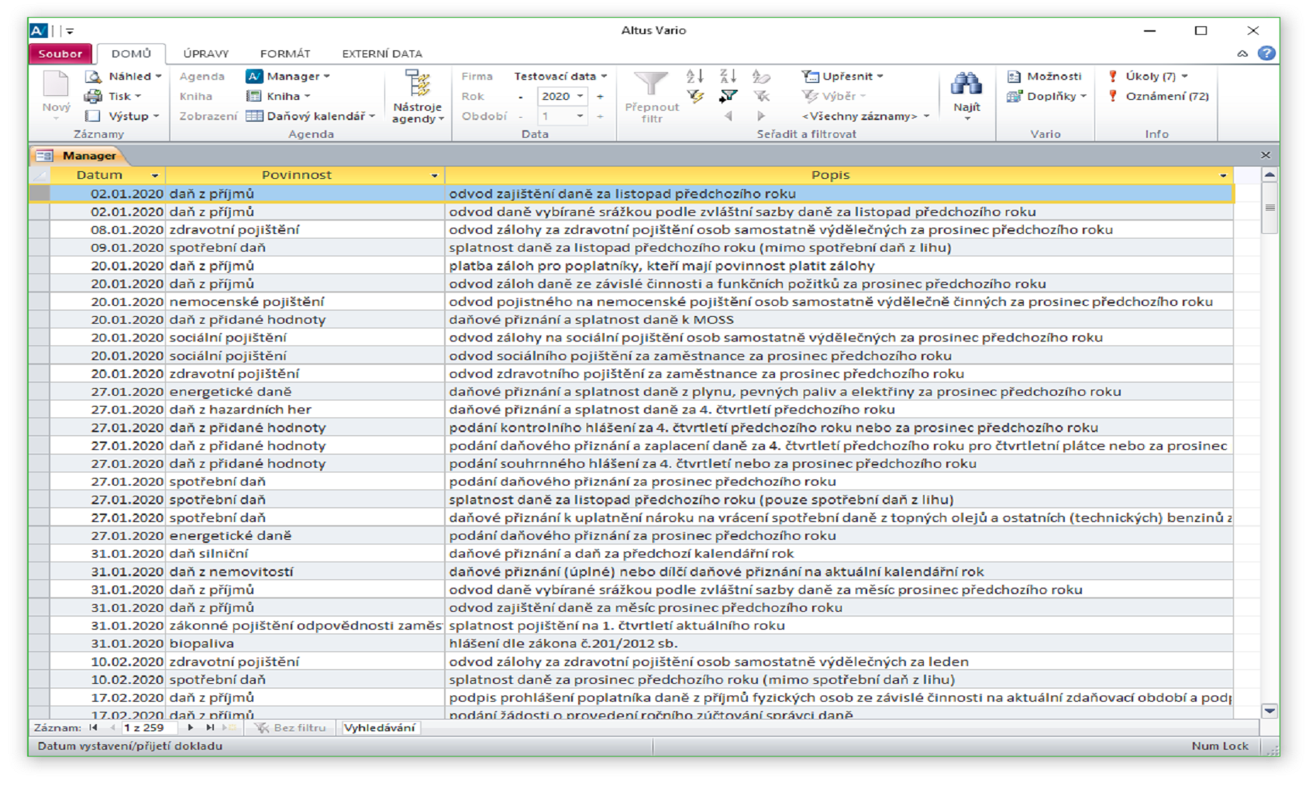Open the quick access toolbar customize arrow

tap(70, 31)
